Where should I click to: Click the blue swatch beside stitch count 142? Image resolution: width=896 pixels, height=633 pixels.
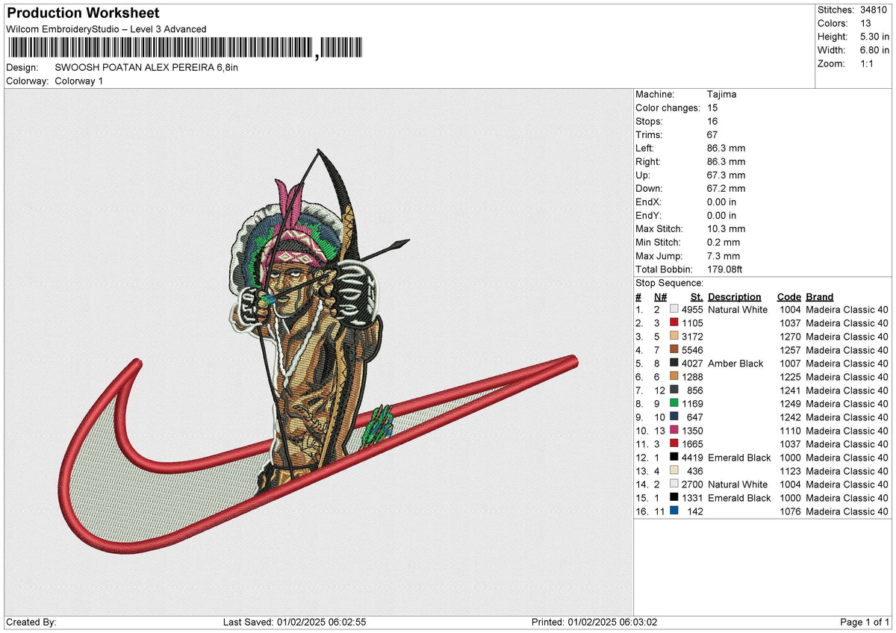pyautogui.click(x=674, y=511)
